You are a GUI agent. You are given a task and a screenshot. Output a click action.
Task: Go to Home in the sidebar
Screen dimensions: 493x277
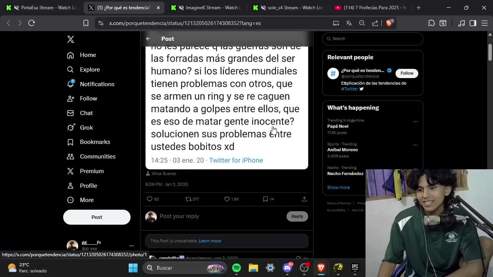pos(81,55)
